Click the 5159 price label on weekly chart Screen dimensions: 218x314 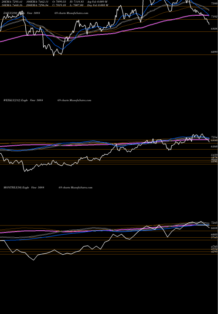214,155
